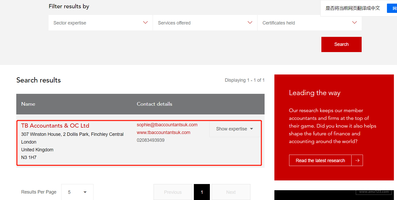Image resolution: width=397 pixels, height=200 pixels.
Task: Click the Previous page button
Action: [x=173, y=192]
